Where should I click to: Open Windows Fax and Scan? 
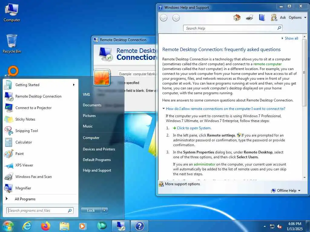pyautogui.click(x=41, y=176)
